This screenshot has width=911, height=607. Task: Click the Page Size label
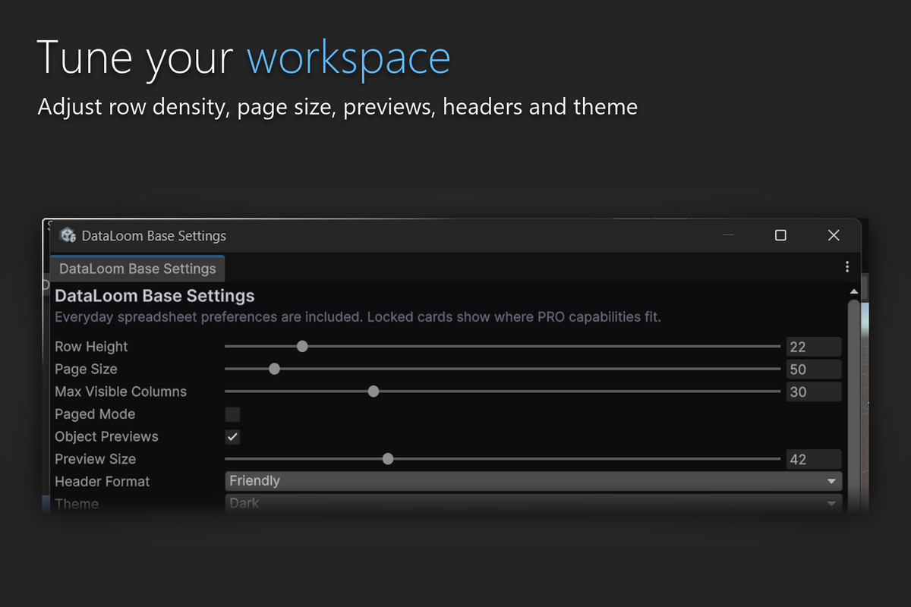(x=86, y=370)
